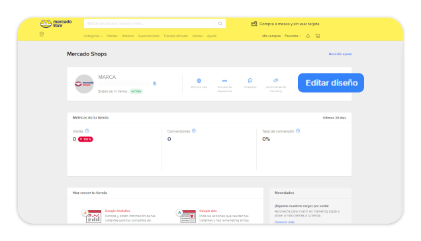Show the Tasa de conversión help icon

click(x=298, y=131)
